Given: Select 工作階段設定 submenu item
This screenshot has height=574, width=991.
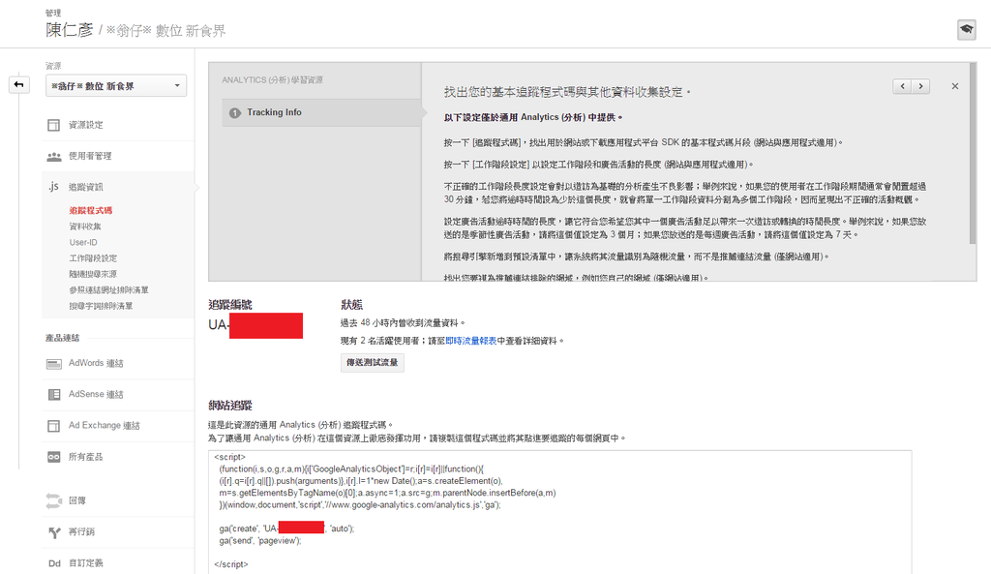Looking at the screenshot, I should [x=93, y=257].
